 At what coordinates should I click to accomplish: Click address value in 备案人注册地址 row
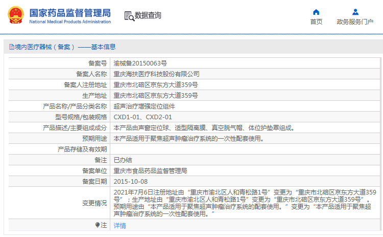pos(156,84)
